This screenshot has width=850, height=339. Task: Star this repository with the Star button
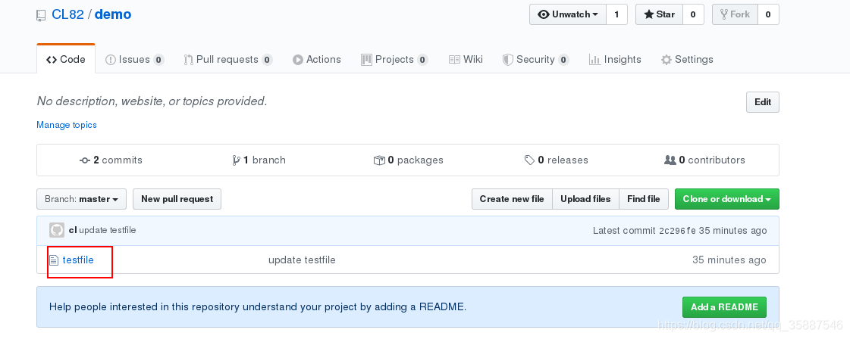[x=659, y=14]
